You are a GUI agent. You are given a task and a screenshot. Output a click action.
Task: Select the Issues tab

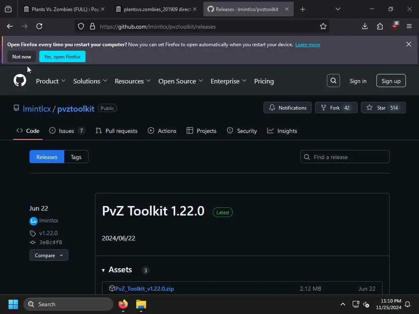67,131
